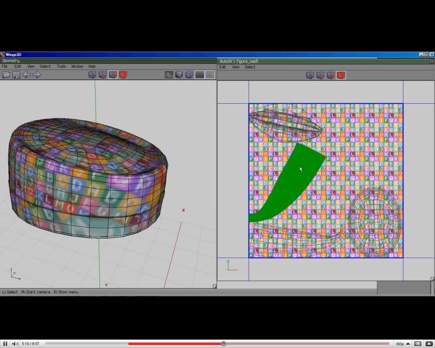Click the Save floppy disk icon
The height and width of the screenshot is (348, 435).
[16, 75]
